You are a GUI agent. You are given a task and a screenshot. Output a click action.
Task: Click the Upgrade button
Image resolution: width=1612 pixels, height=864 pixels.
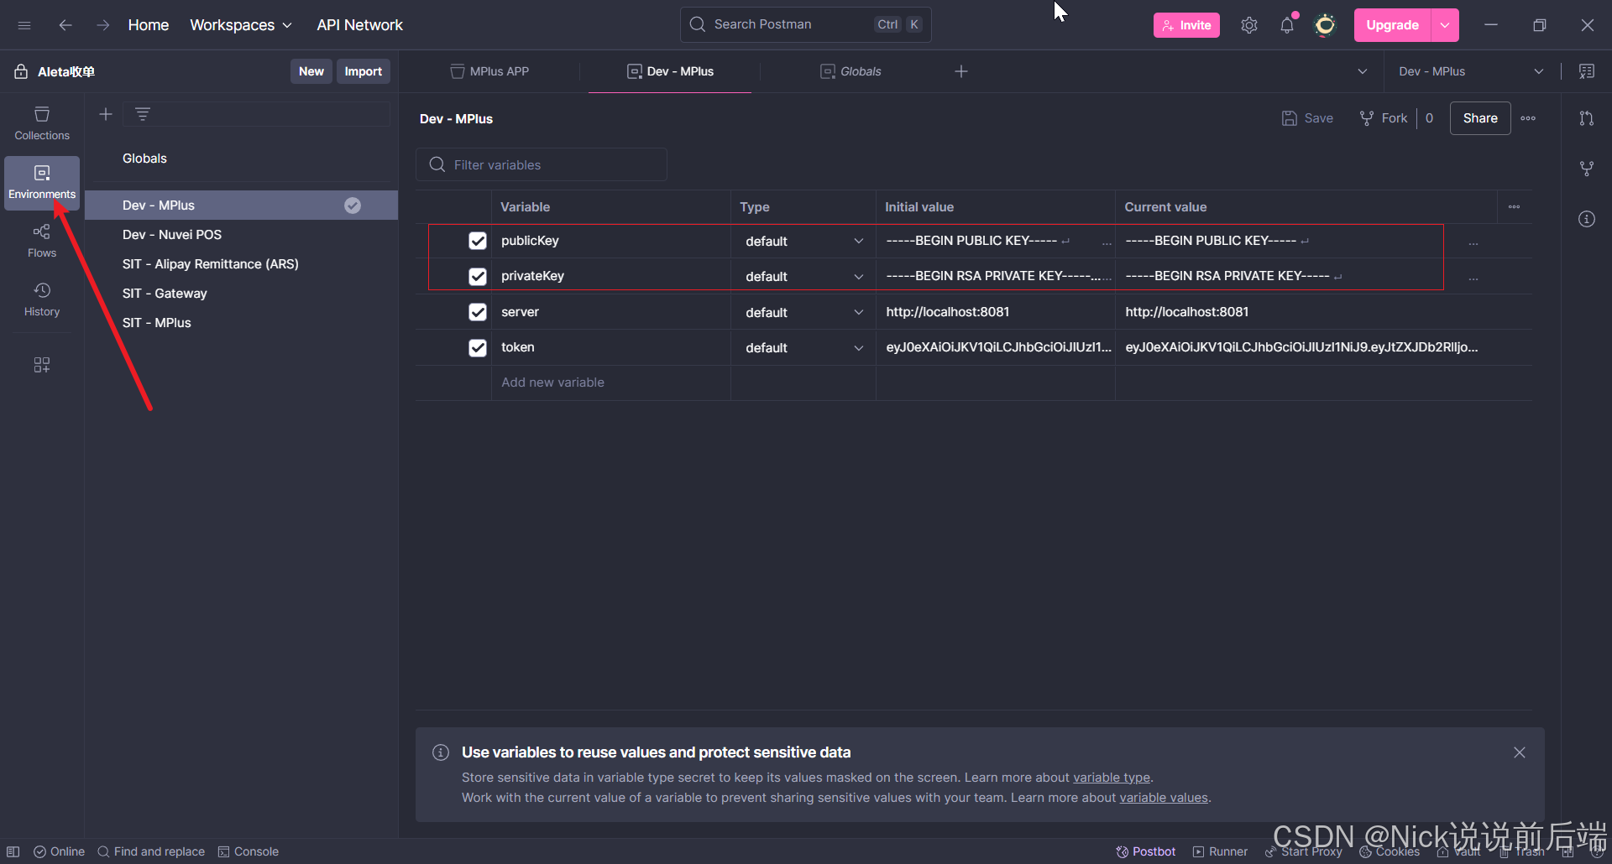(1393, 25)
